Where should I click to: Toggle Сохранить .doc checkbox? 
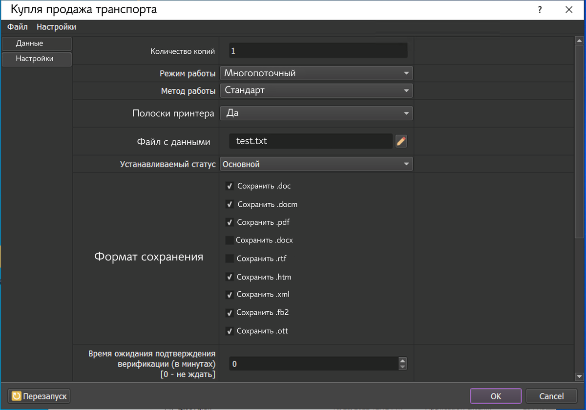(229, 186)
